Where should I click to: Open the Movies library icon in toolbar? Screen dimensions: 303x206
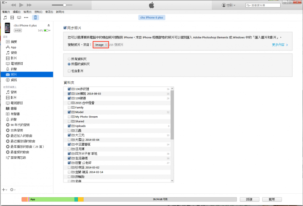12,18
